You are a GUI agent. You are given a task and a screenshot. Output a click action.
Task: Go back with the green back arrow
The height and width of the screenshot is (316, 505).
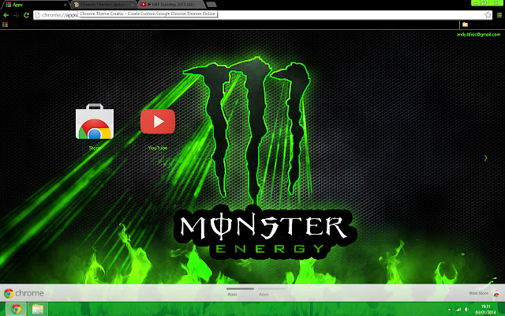click(6, 15)
